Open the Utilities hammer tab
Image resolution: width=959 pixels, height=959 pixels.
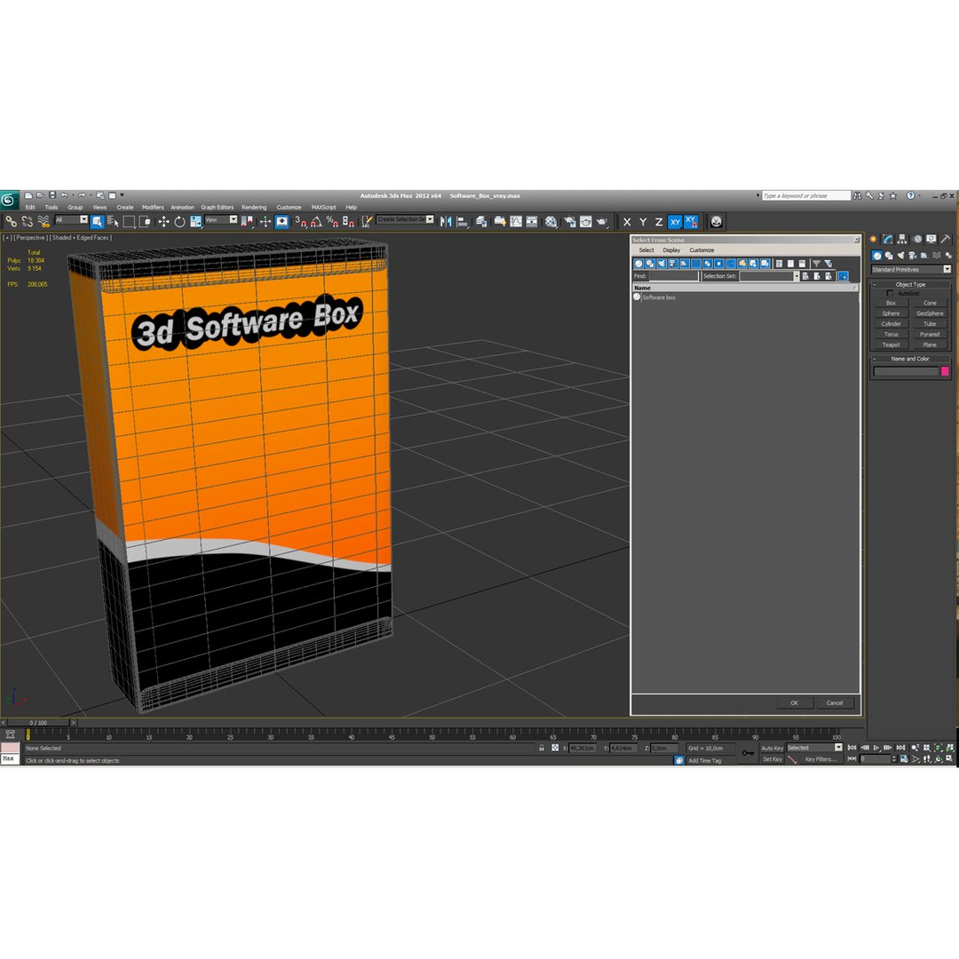tap(946, 239)
